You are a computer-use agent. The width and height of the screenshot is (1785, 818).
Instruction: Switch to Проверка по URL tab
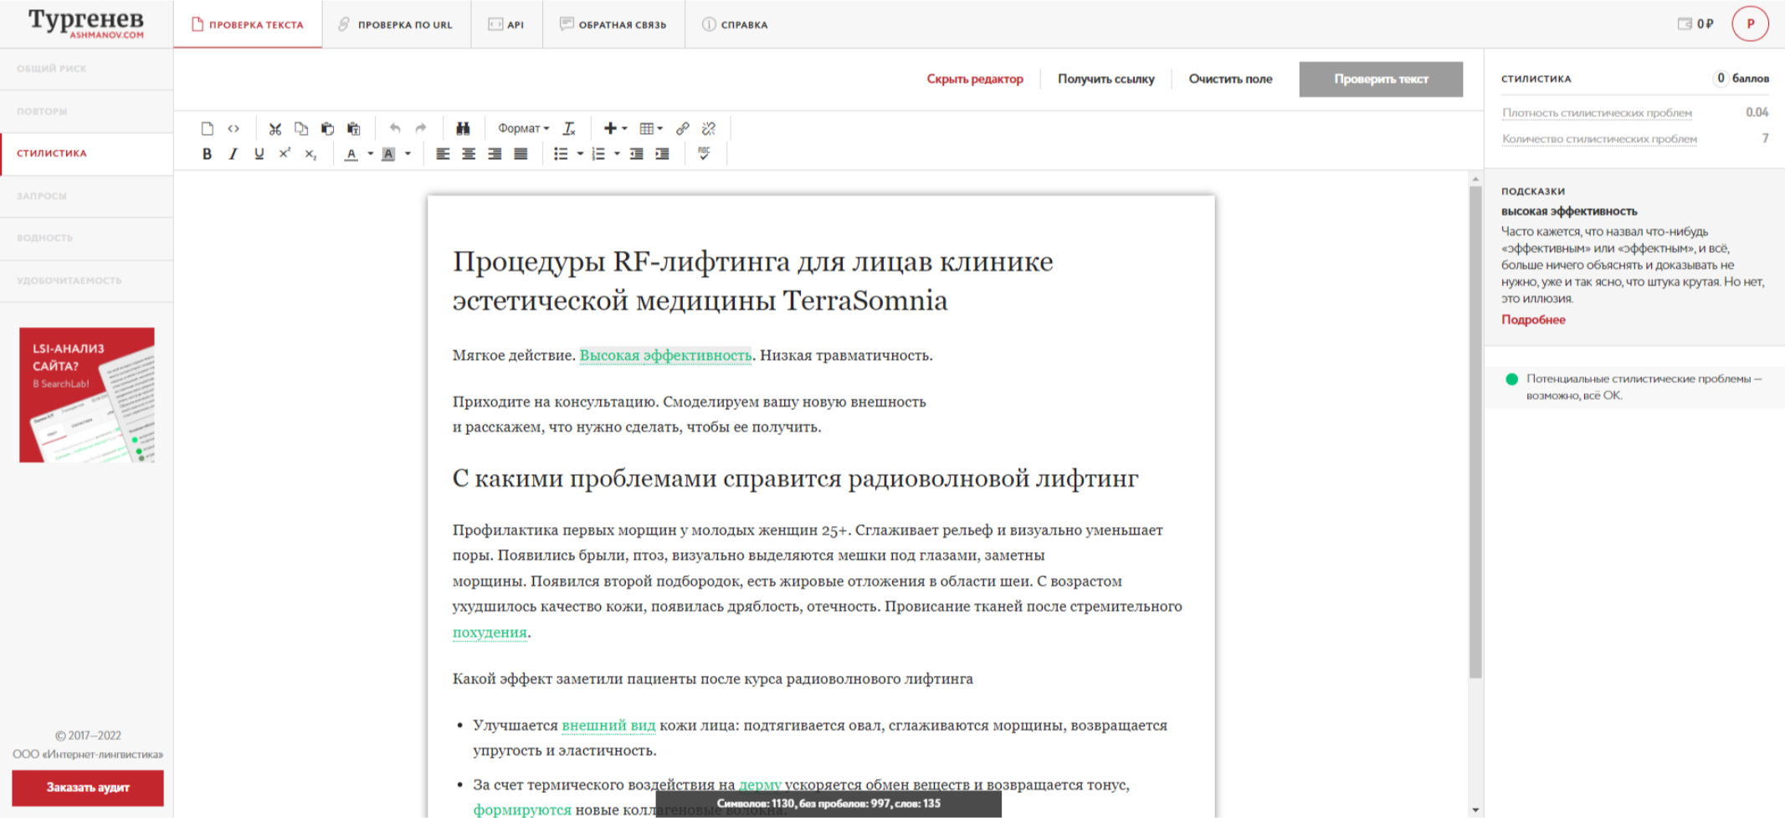click(396, 24)
